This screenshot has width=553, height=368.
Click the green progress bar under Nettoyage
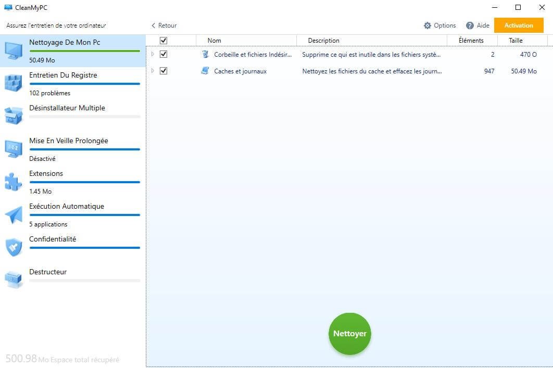(x=85, y=51)
